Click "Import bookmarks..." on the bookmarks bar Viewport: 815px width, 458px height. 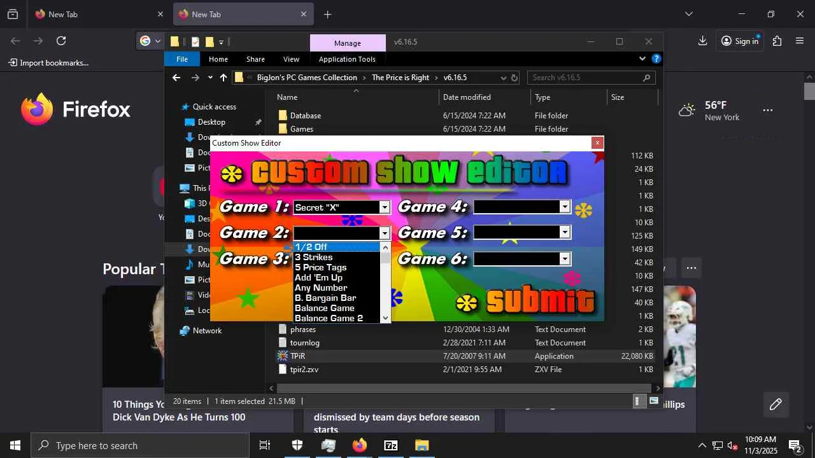48,63
